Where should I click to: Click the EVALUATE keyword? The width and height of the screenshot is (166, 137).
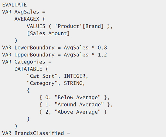tap(15, 5)
